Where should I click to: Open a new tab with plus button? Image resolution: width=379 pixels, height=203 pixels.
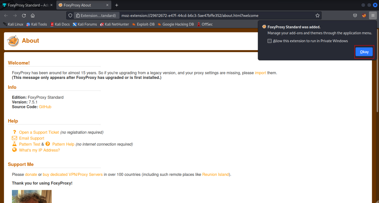click(x=117, y=5)
